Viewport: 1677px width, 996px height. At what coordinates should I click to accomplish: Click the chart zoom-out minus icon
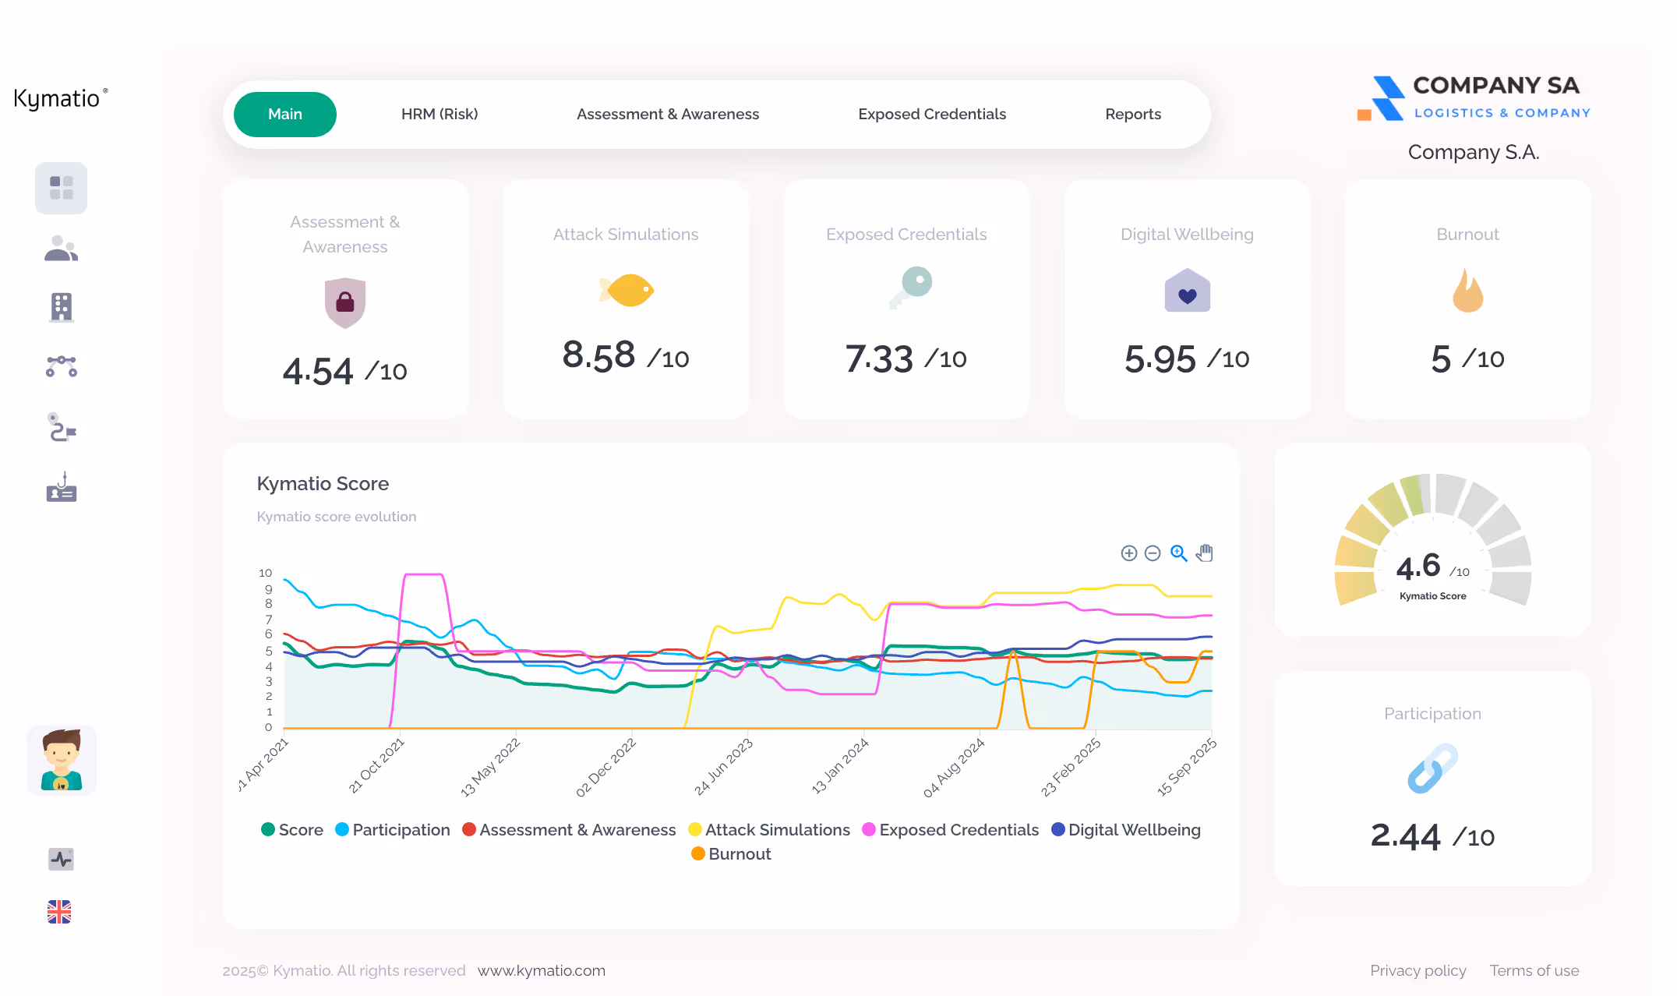(1153, 553)
